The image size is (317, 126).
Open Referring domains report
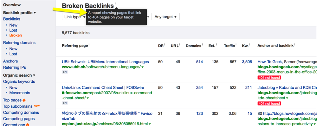point(19,43)
